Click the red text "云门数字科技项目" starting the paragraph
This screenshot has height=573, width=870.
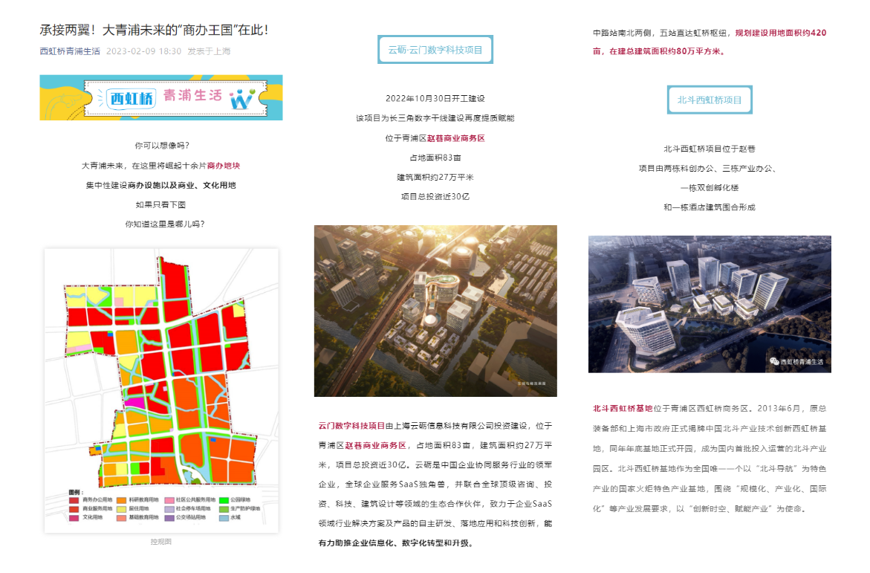pos(351,426)
